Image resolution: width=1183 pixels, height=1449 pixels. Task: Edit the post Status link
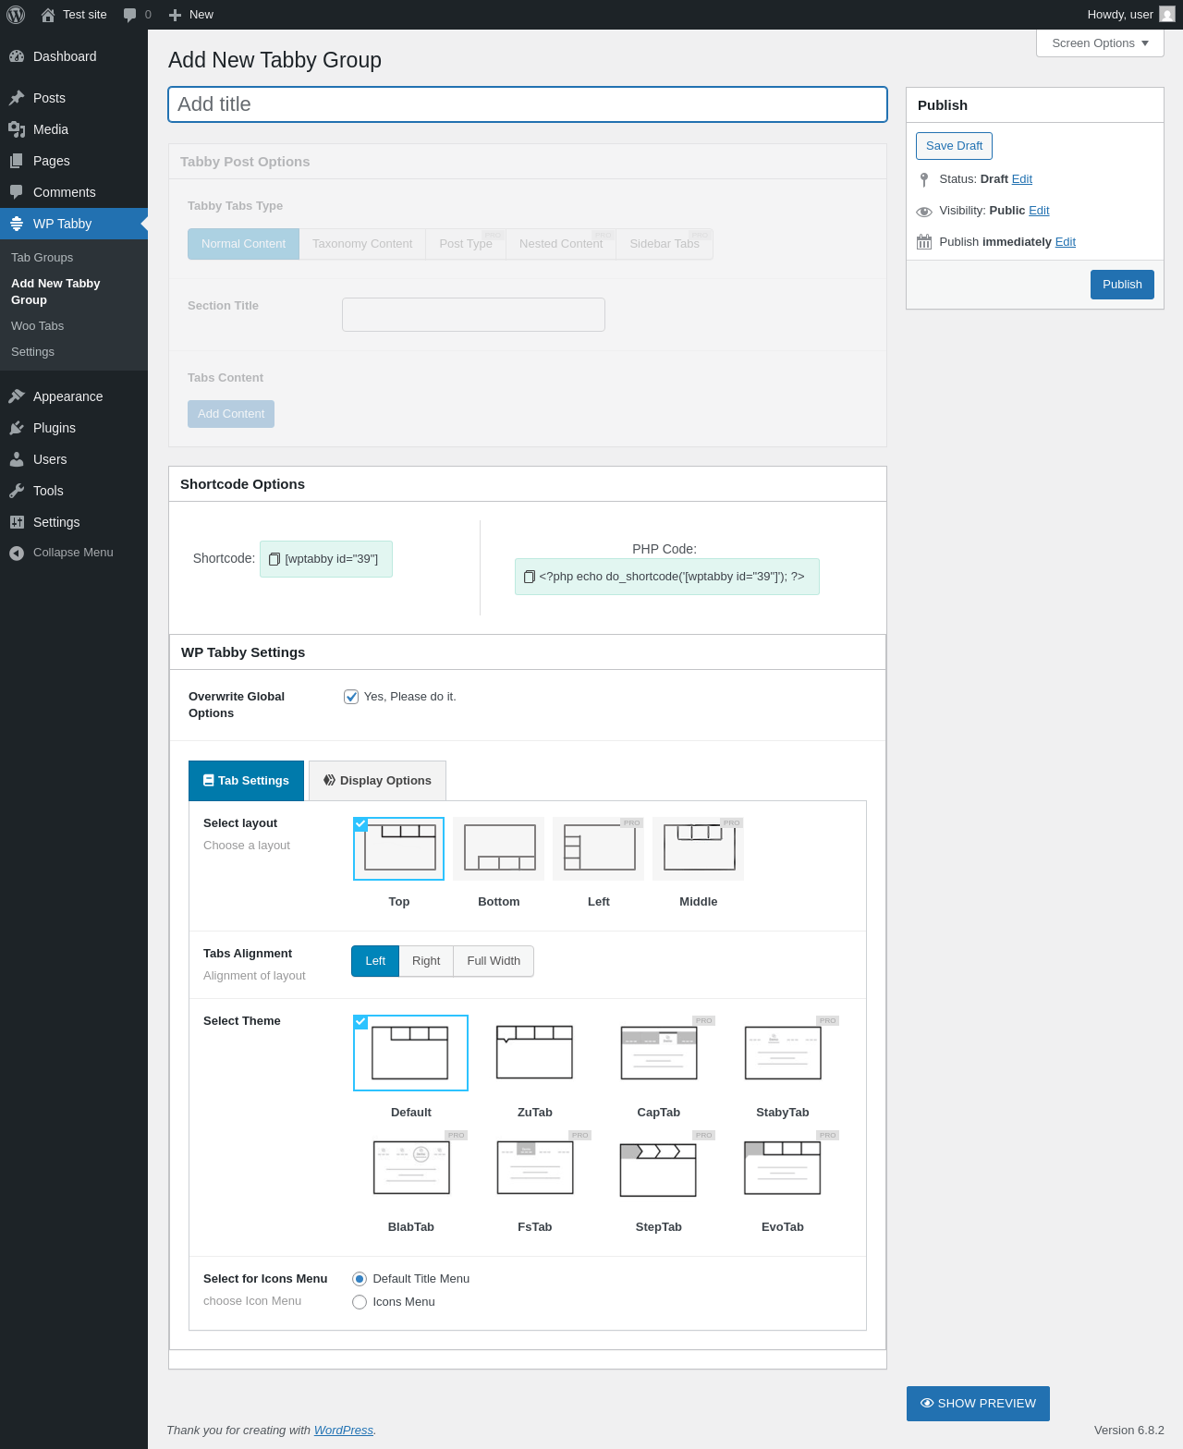(1022, 179)
